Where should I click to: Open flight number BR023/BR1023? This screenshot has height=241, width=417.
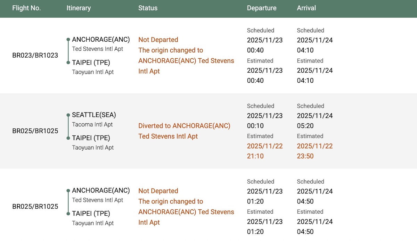coord(35,56)
